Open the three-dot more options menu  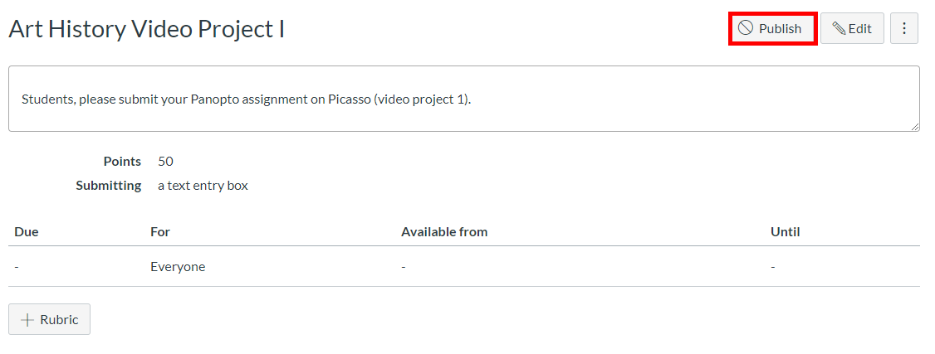(904, 28)
